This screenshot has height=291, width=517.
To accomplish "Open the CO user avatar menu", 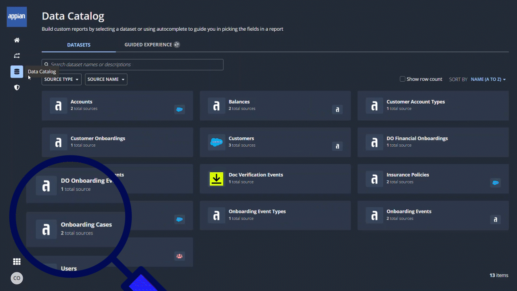I will tap(17, 278).
